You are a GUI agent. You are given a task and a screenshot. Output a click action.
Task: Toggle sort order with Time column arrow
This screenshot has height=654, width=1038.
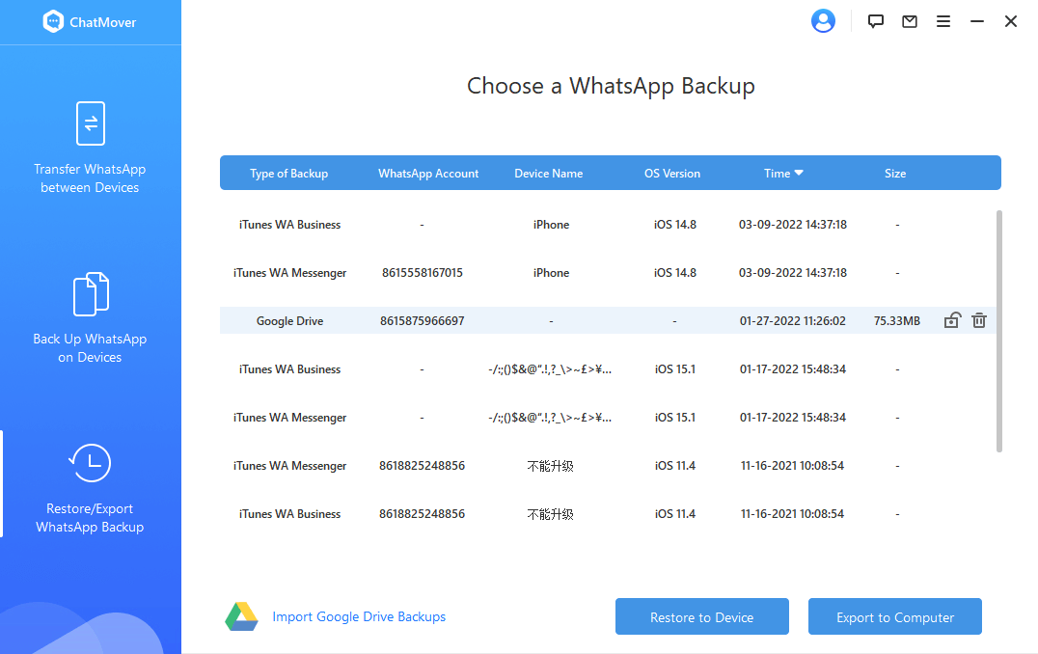coord(799,174)
